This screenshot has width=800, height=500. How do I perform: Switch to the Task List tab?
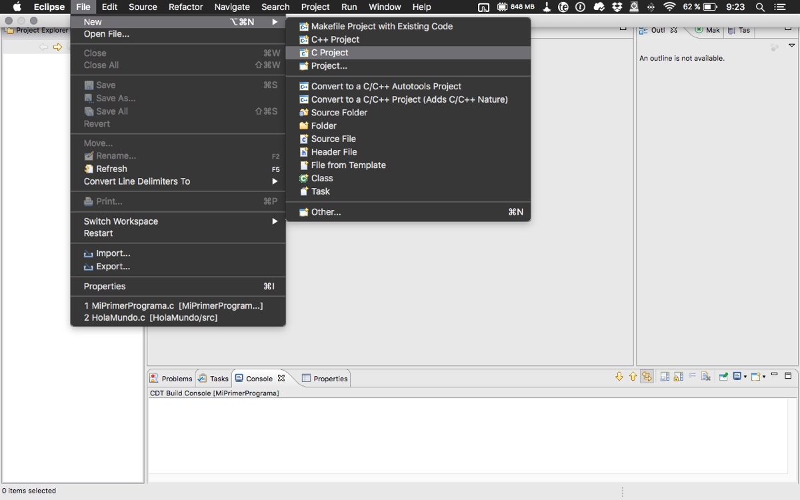tap(739, 31)
